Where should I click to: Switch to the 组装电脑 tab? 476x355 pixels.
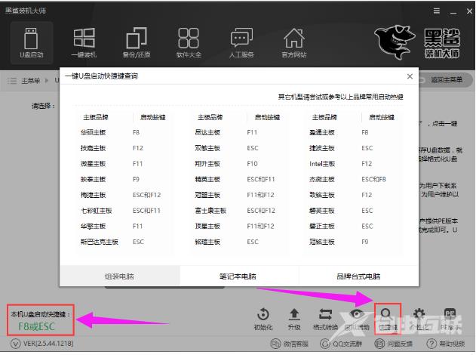click(120, 276)
